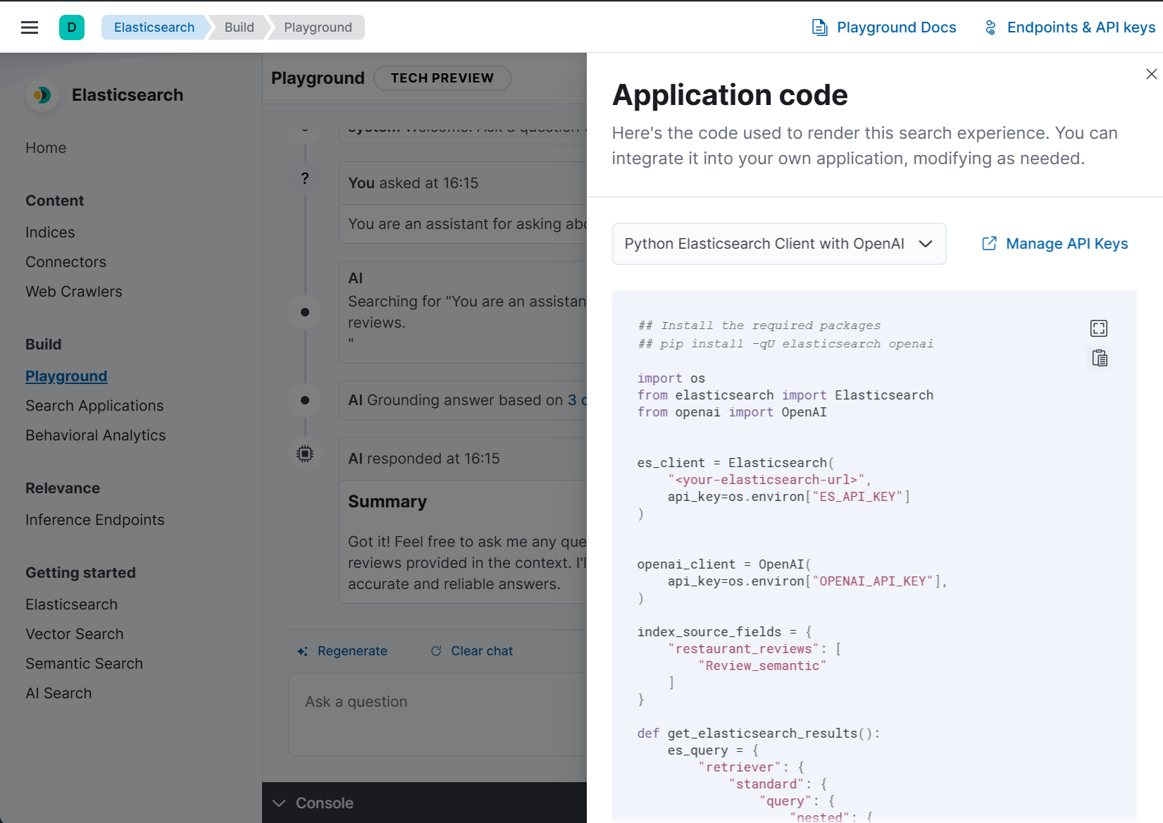Image resolution: width=1163 pixels, height=823 pixels.
Task: Click the "<your-elasticsearch-url>" string
Action: pyautogui.click(x=766, y=480)
